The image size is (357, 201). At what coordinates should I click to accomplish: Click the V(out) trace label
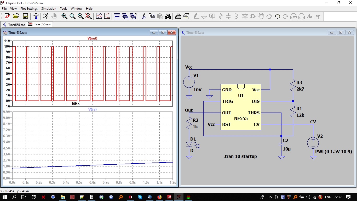pos(92,38)
